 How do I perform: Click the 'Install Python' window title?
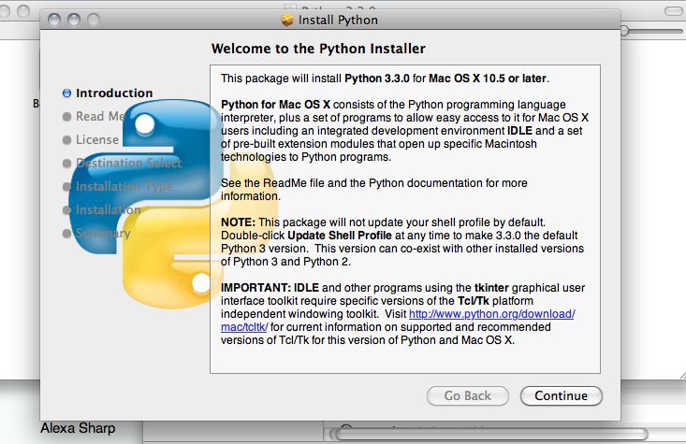(338, 21)
